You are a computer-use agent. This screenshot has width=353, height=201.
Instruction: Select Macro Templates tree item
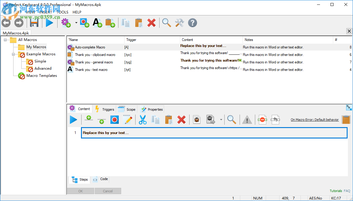(x=42, y=76)
